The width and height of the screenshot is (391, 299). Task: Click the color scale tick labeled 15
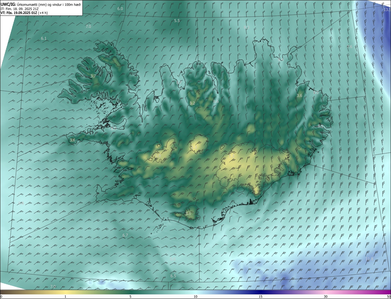point(261,297)
